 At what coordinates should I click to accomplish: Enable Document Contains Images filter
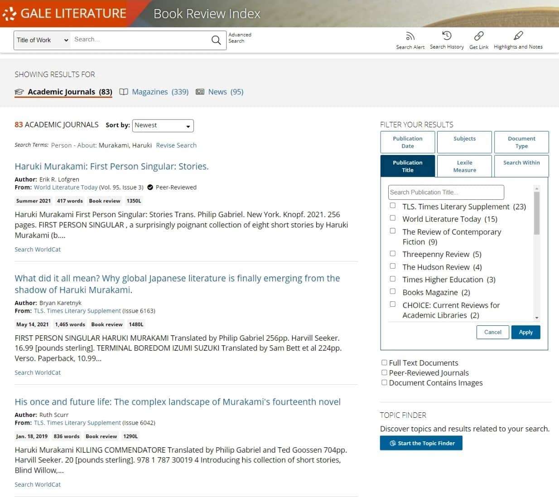point(384,382)
